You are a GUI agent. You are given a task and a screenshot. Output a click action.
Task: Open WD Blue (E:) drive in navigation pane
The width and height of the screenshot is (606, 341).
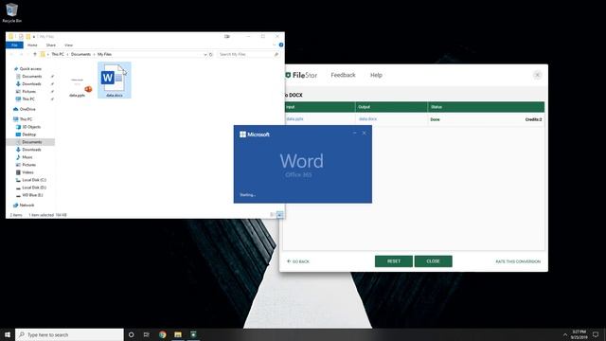tap(32, 195)
